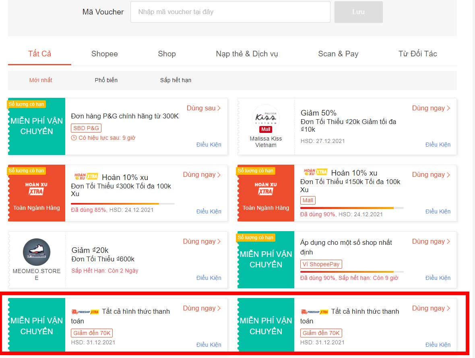Click the Mã Voucher input field
This screenshot has height=358, width=475.
(230, 12)
